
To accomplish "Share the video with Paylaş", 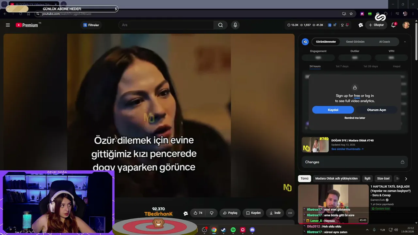I will (230, 213).
